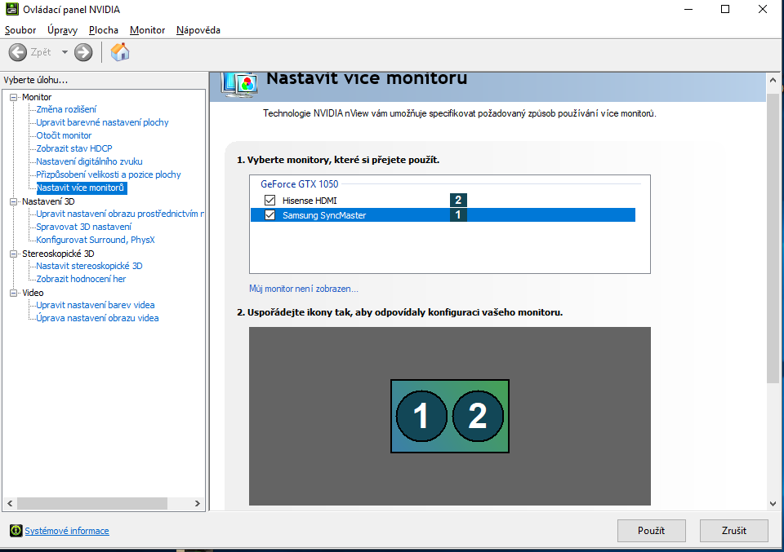Image resolution: width=784 pixels, height=552 pixels.
Task: Click the System information icon
Action: click(16, 531)
